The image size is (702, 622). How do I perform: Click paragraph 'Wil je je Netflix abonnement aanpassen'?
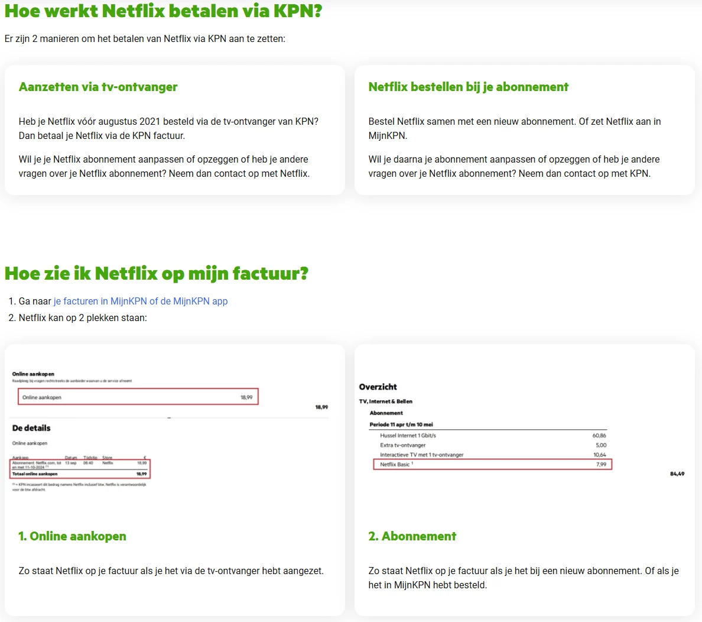(164, 167)
